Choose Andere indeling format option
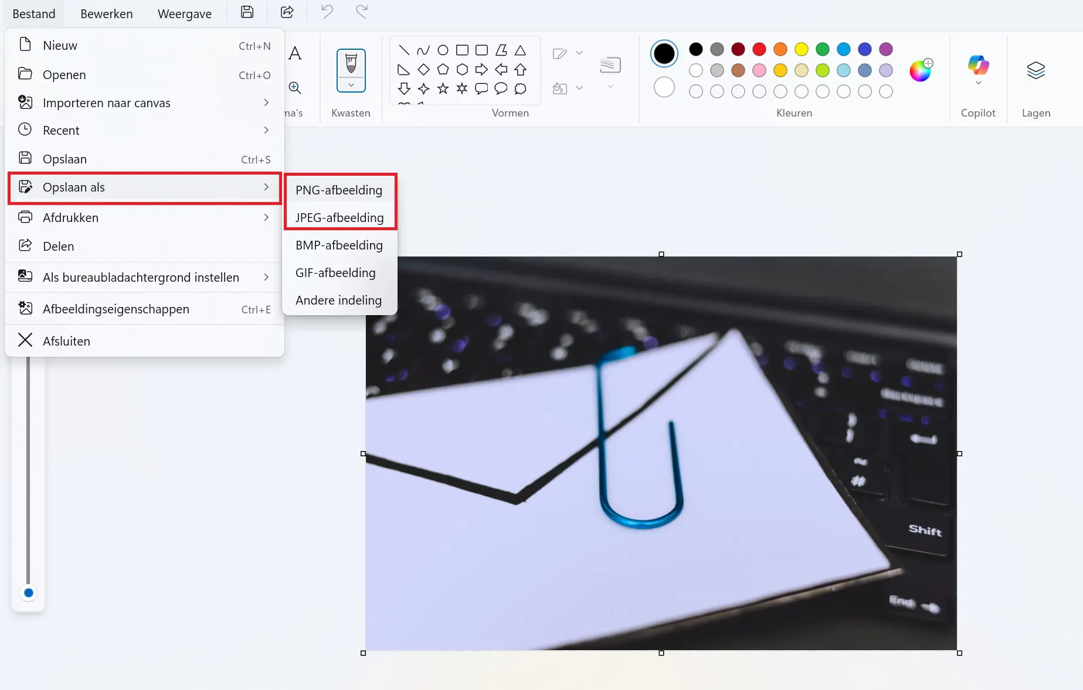Image resolution: width=1083 pixels, height=690 pixels. click(x=340, y=300)
